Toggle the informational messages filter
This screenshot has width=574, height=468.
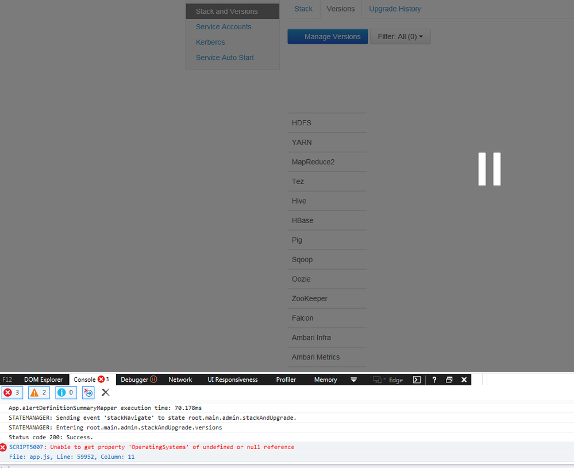66,392
